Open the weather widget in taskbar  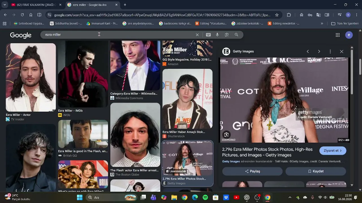(17, 197)
